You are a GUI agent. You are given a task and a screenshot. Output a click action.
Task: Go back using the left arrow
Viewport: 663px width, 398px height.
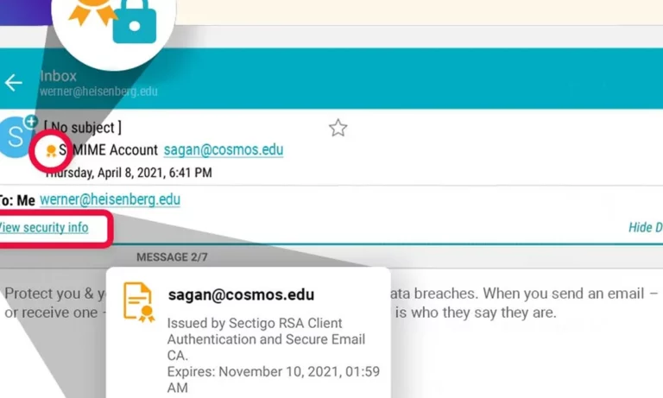[x=13, y=83]
